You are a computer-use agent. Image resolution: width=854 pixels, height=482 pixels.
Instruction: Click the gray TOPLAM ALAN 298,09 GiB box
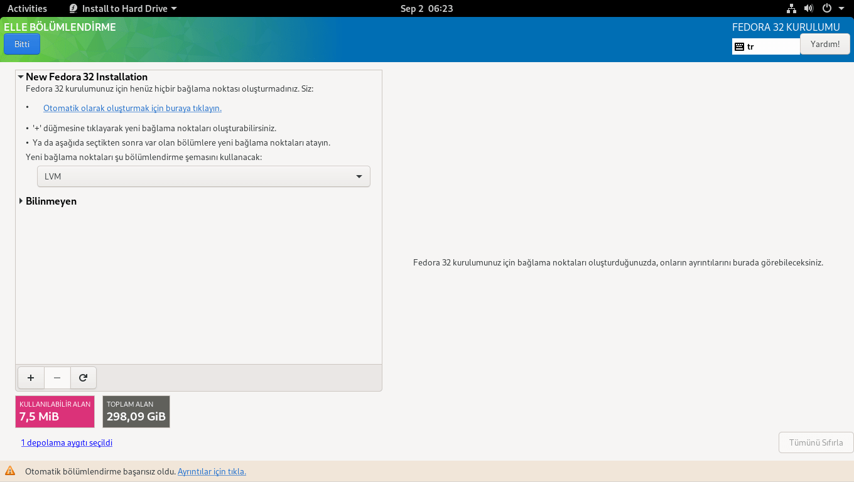[x=136, y=412]
